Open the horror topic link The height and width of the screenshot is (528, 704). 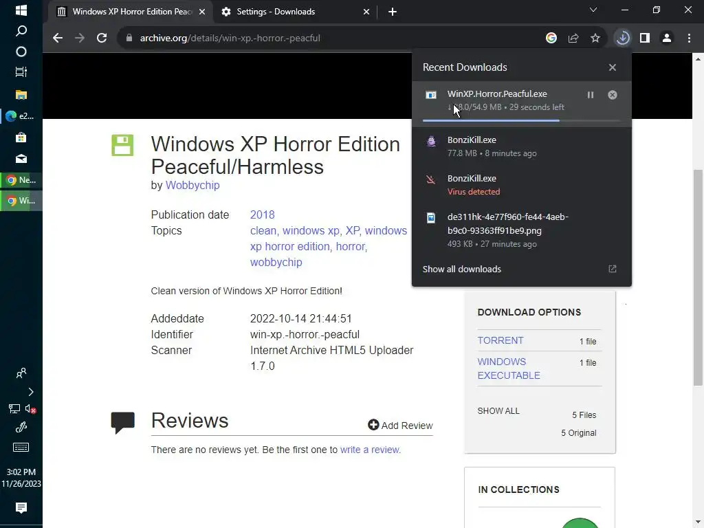pos(351,247)
